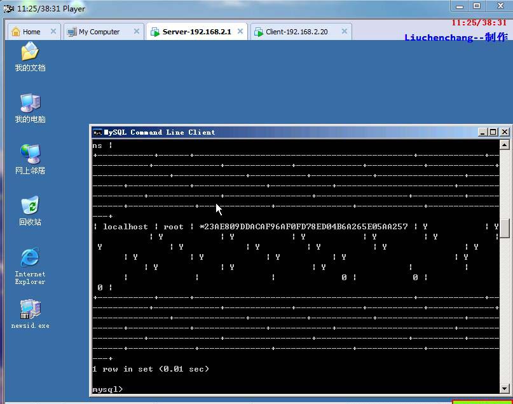
Task: Click the My Computer tab monitor icon
Action: tap(72, 32)
